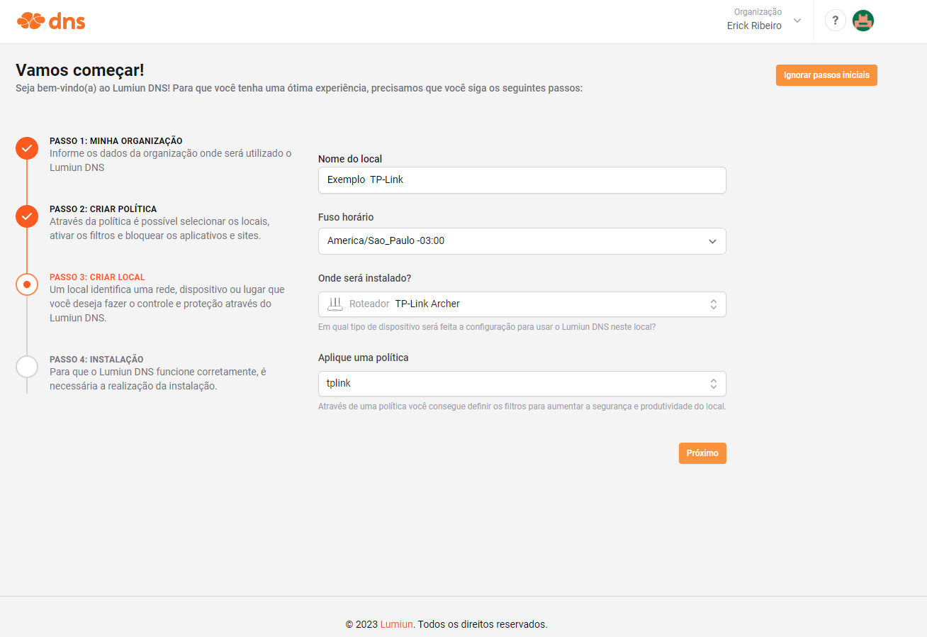Viewport: 927px width, 637px height.
Task: Click the TP-Link Archer selector arrows
Action: pyautogui.click(x=713, y=304)
